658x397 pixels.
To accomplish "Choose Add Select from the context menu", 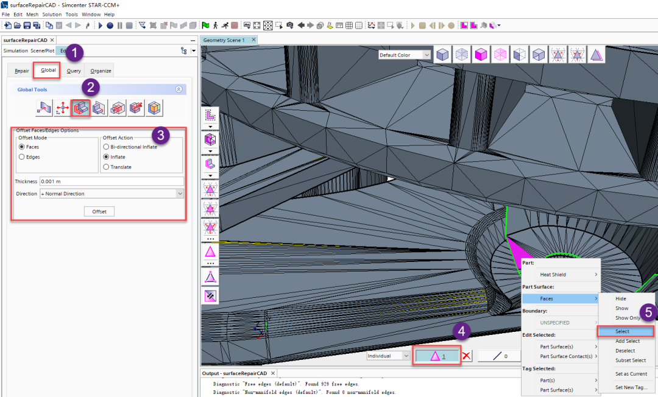I will [x=628, y=341].
